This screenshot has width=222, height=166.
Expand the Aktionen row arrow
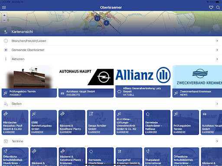pos(217,59)
